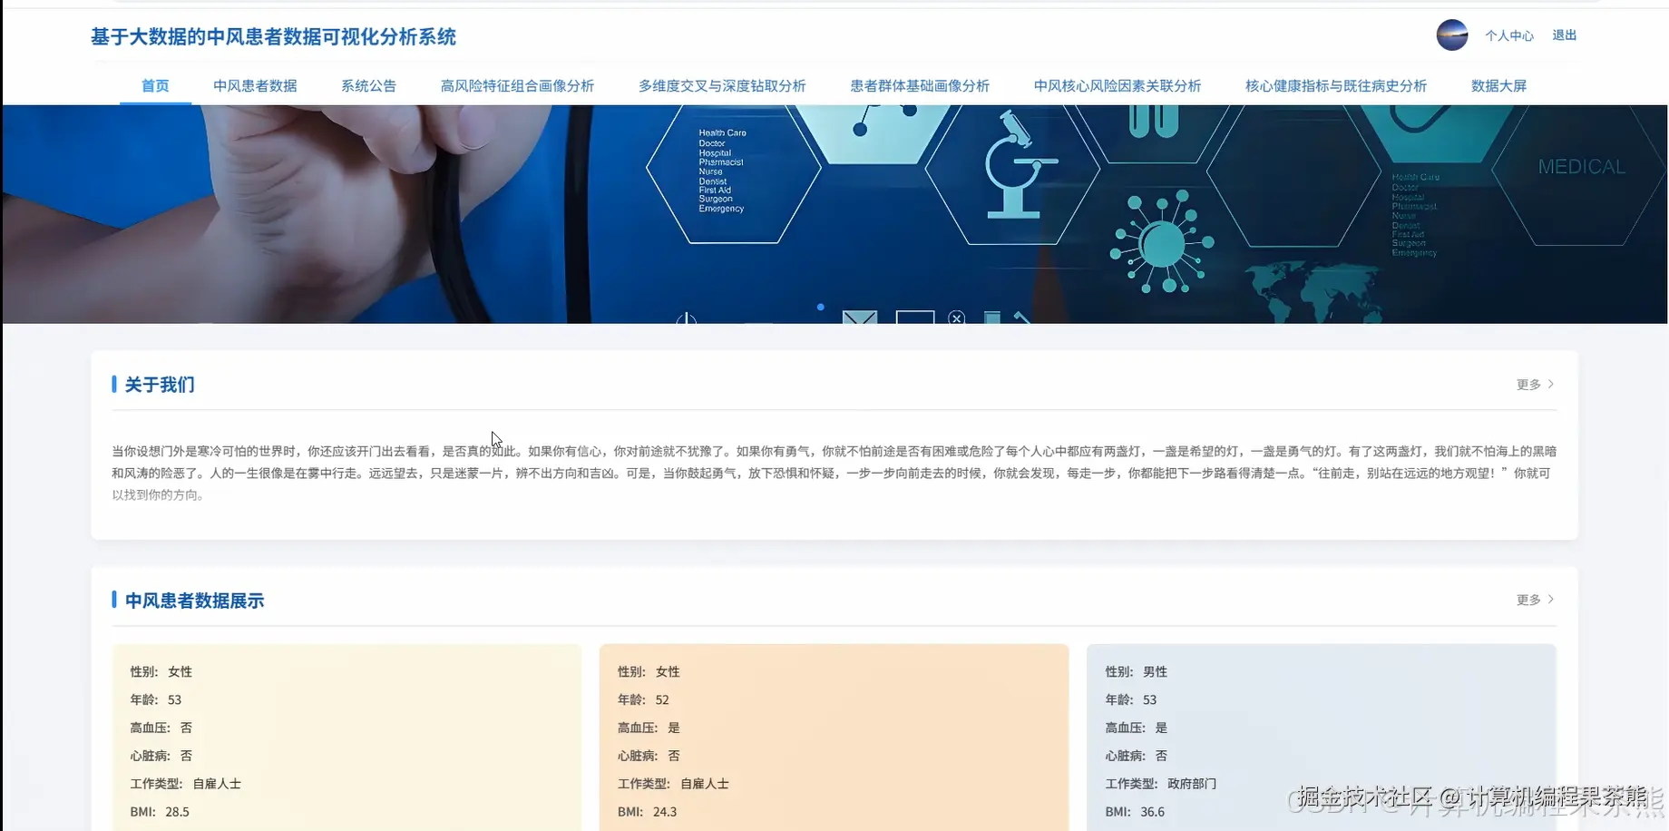Open the 系统公告 tab
This screenshot has height=831, width=1669.
[368, 85]
